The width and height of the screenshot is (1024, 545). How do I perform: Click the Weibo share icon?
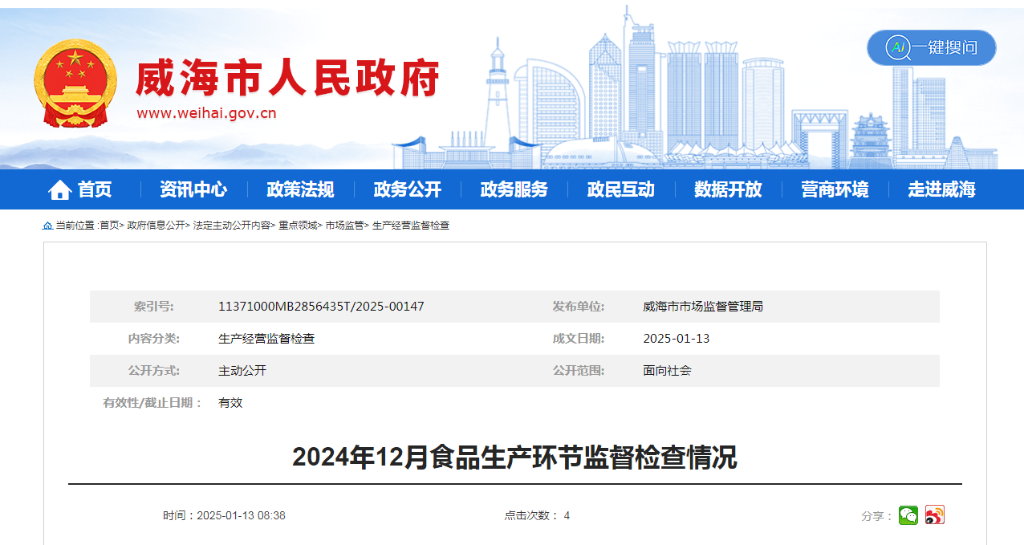pyautogui.click(x=934, y=515)
